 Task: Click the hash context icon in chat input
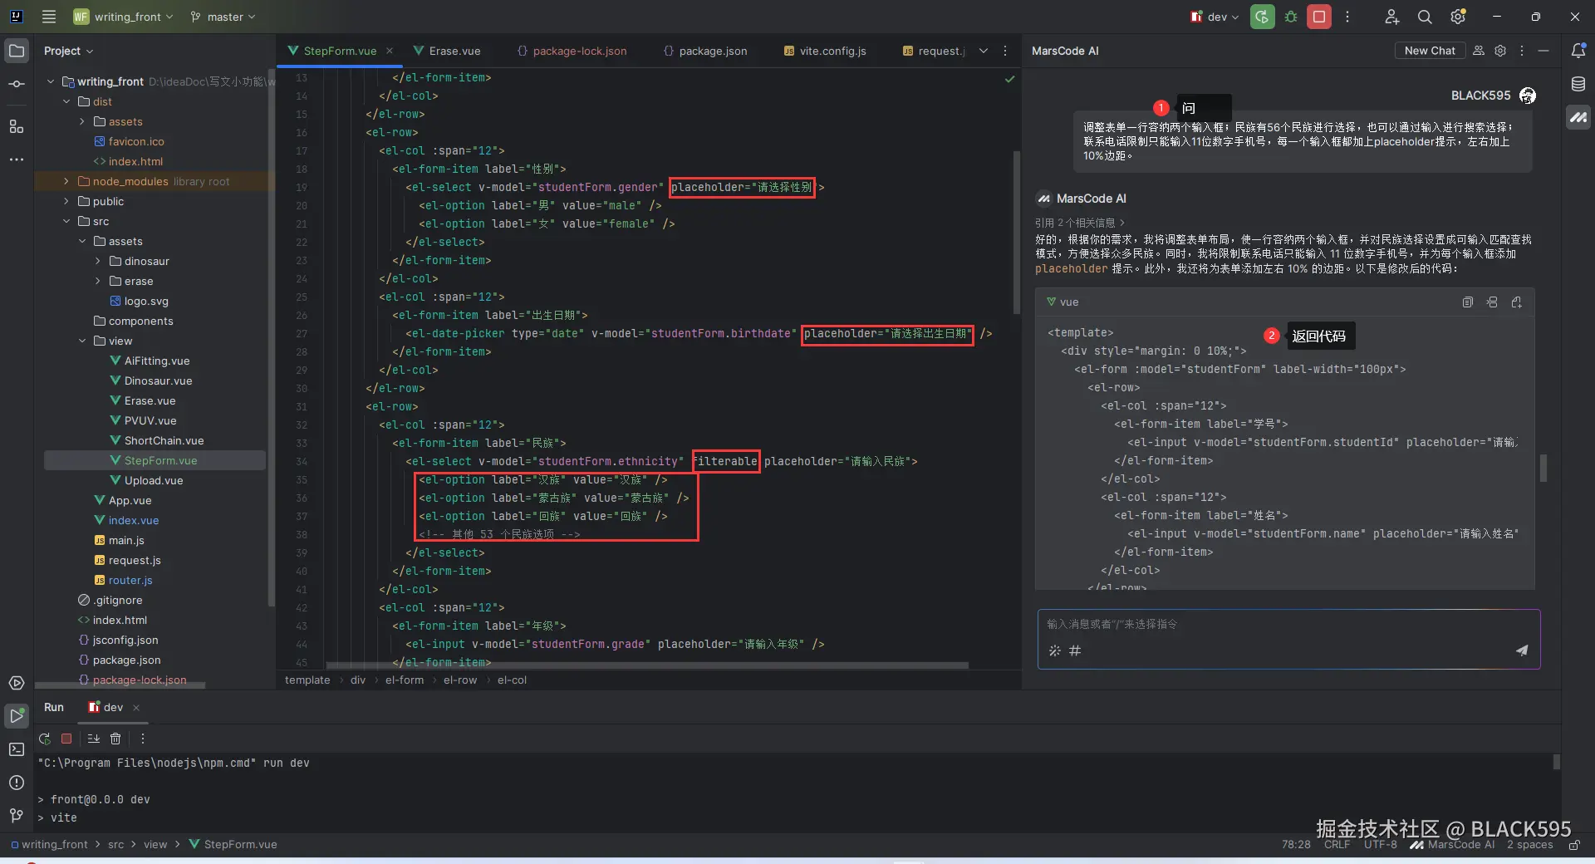coord(1075,650)
